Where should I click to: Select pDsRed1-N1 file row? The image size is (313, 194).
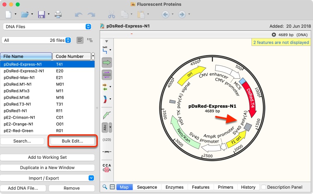47,111
